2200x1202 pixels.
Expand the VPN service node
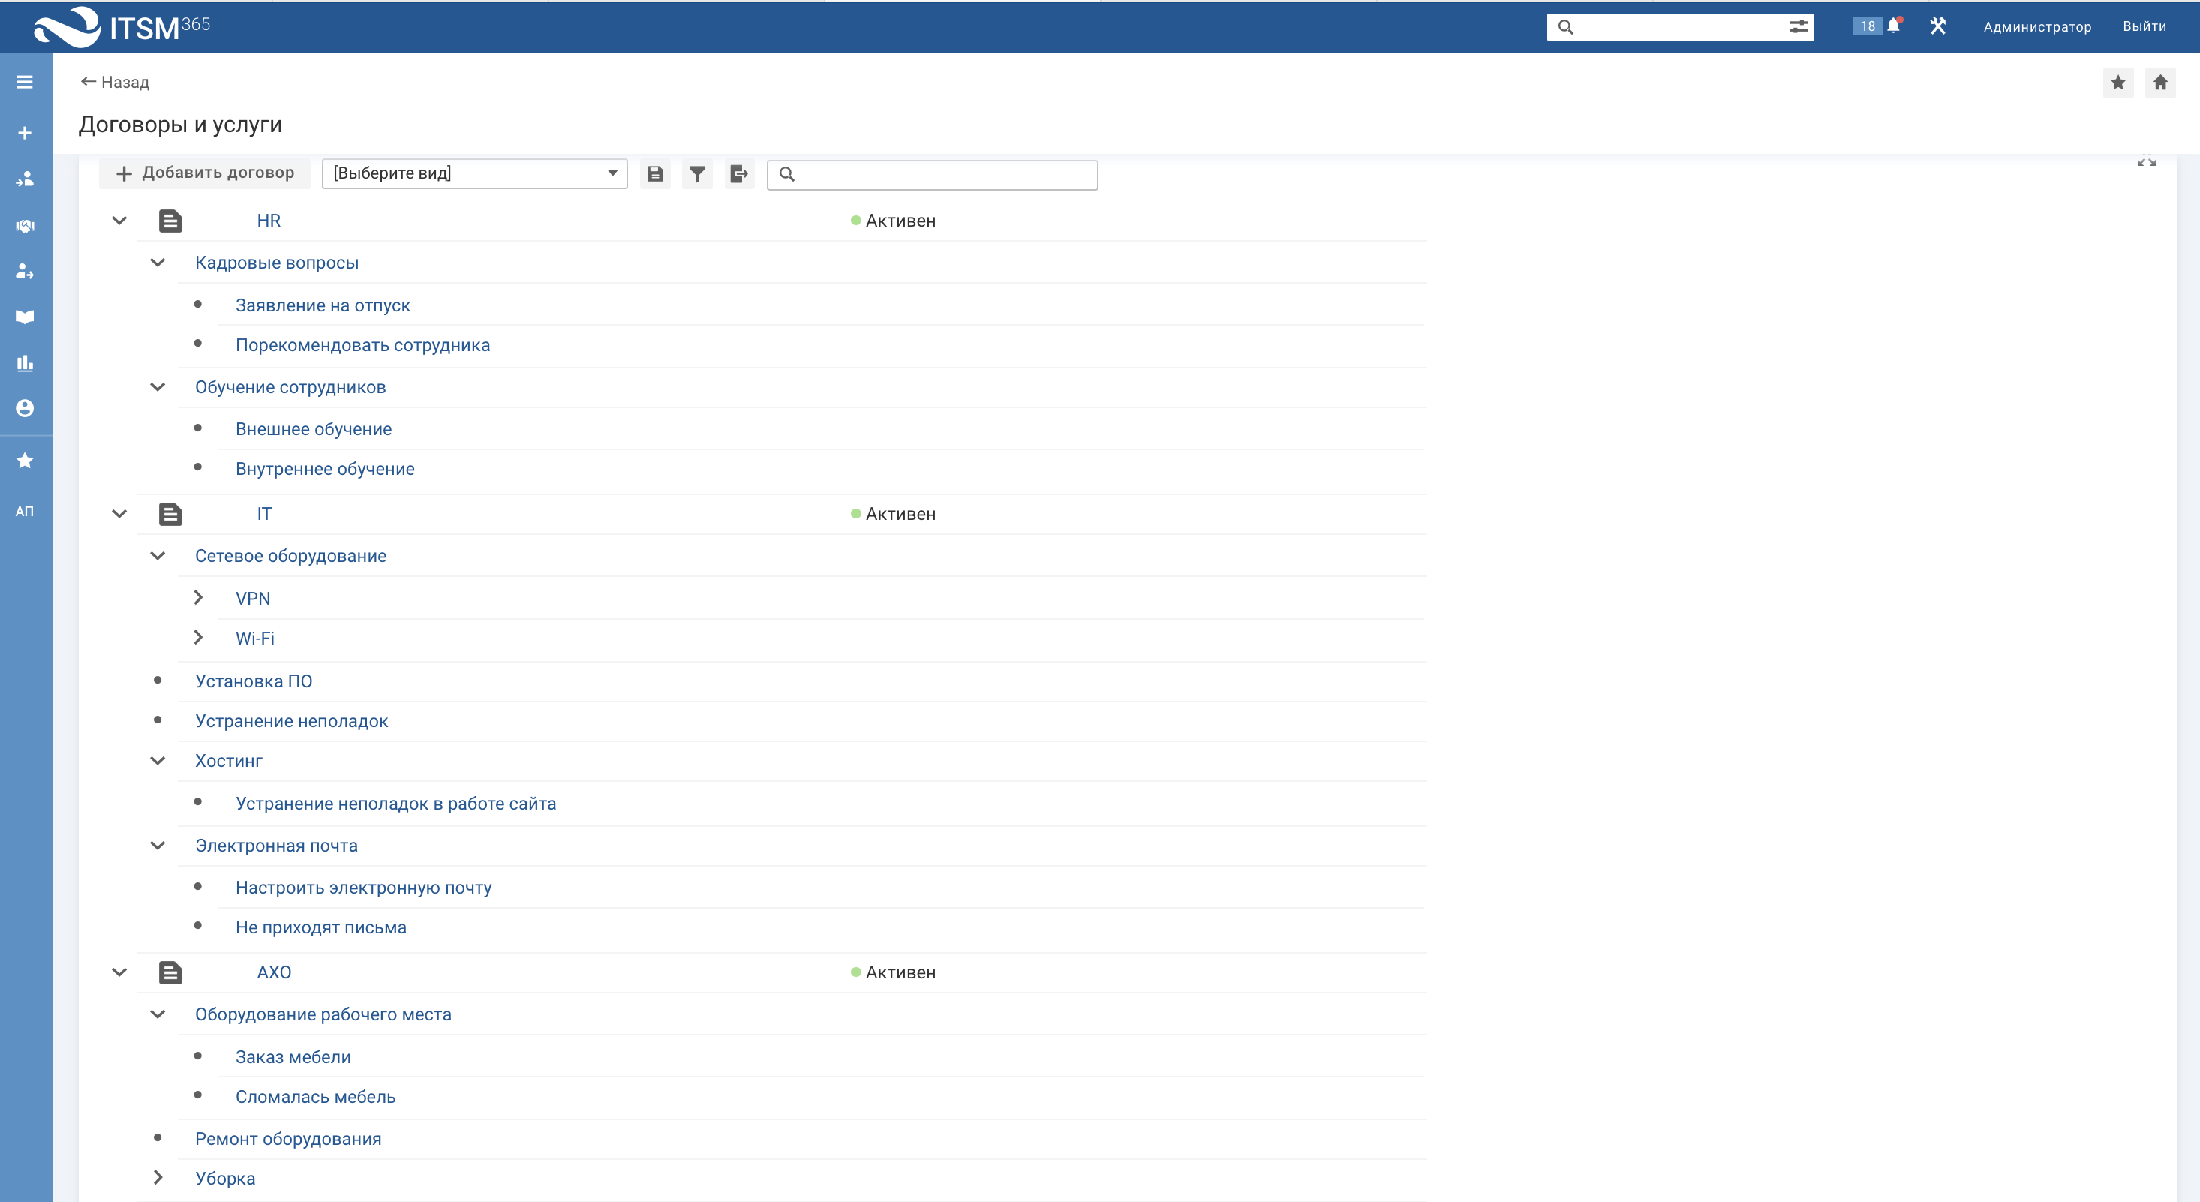click(198, 598)
